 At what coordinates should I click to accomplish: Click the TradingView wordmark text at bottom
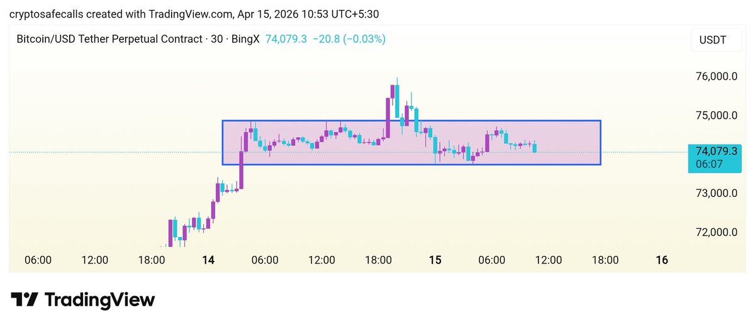click(101, 300)
